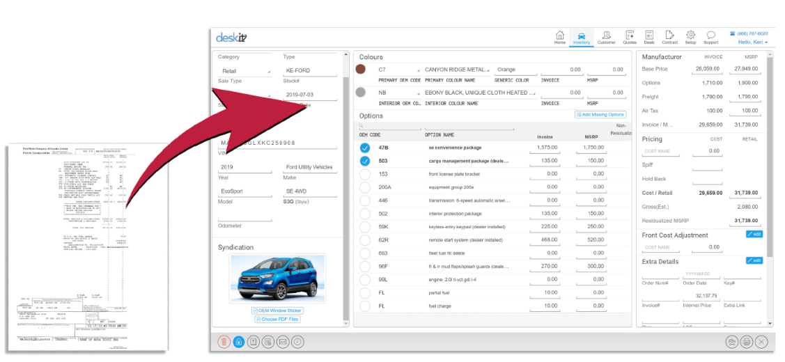
Task: Click the phone number (866) 787-6020
Action: tap(752, 33)
